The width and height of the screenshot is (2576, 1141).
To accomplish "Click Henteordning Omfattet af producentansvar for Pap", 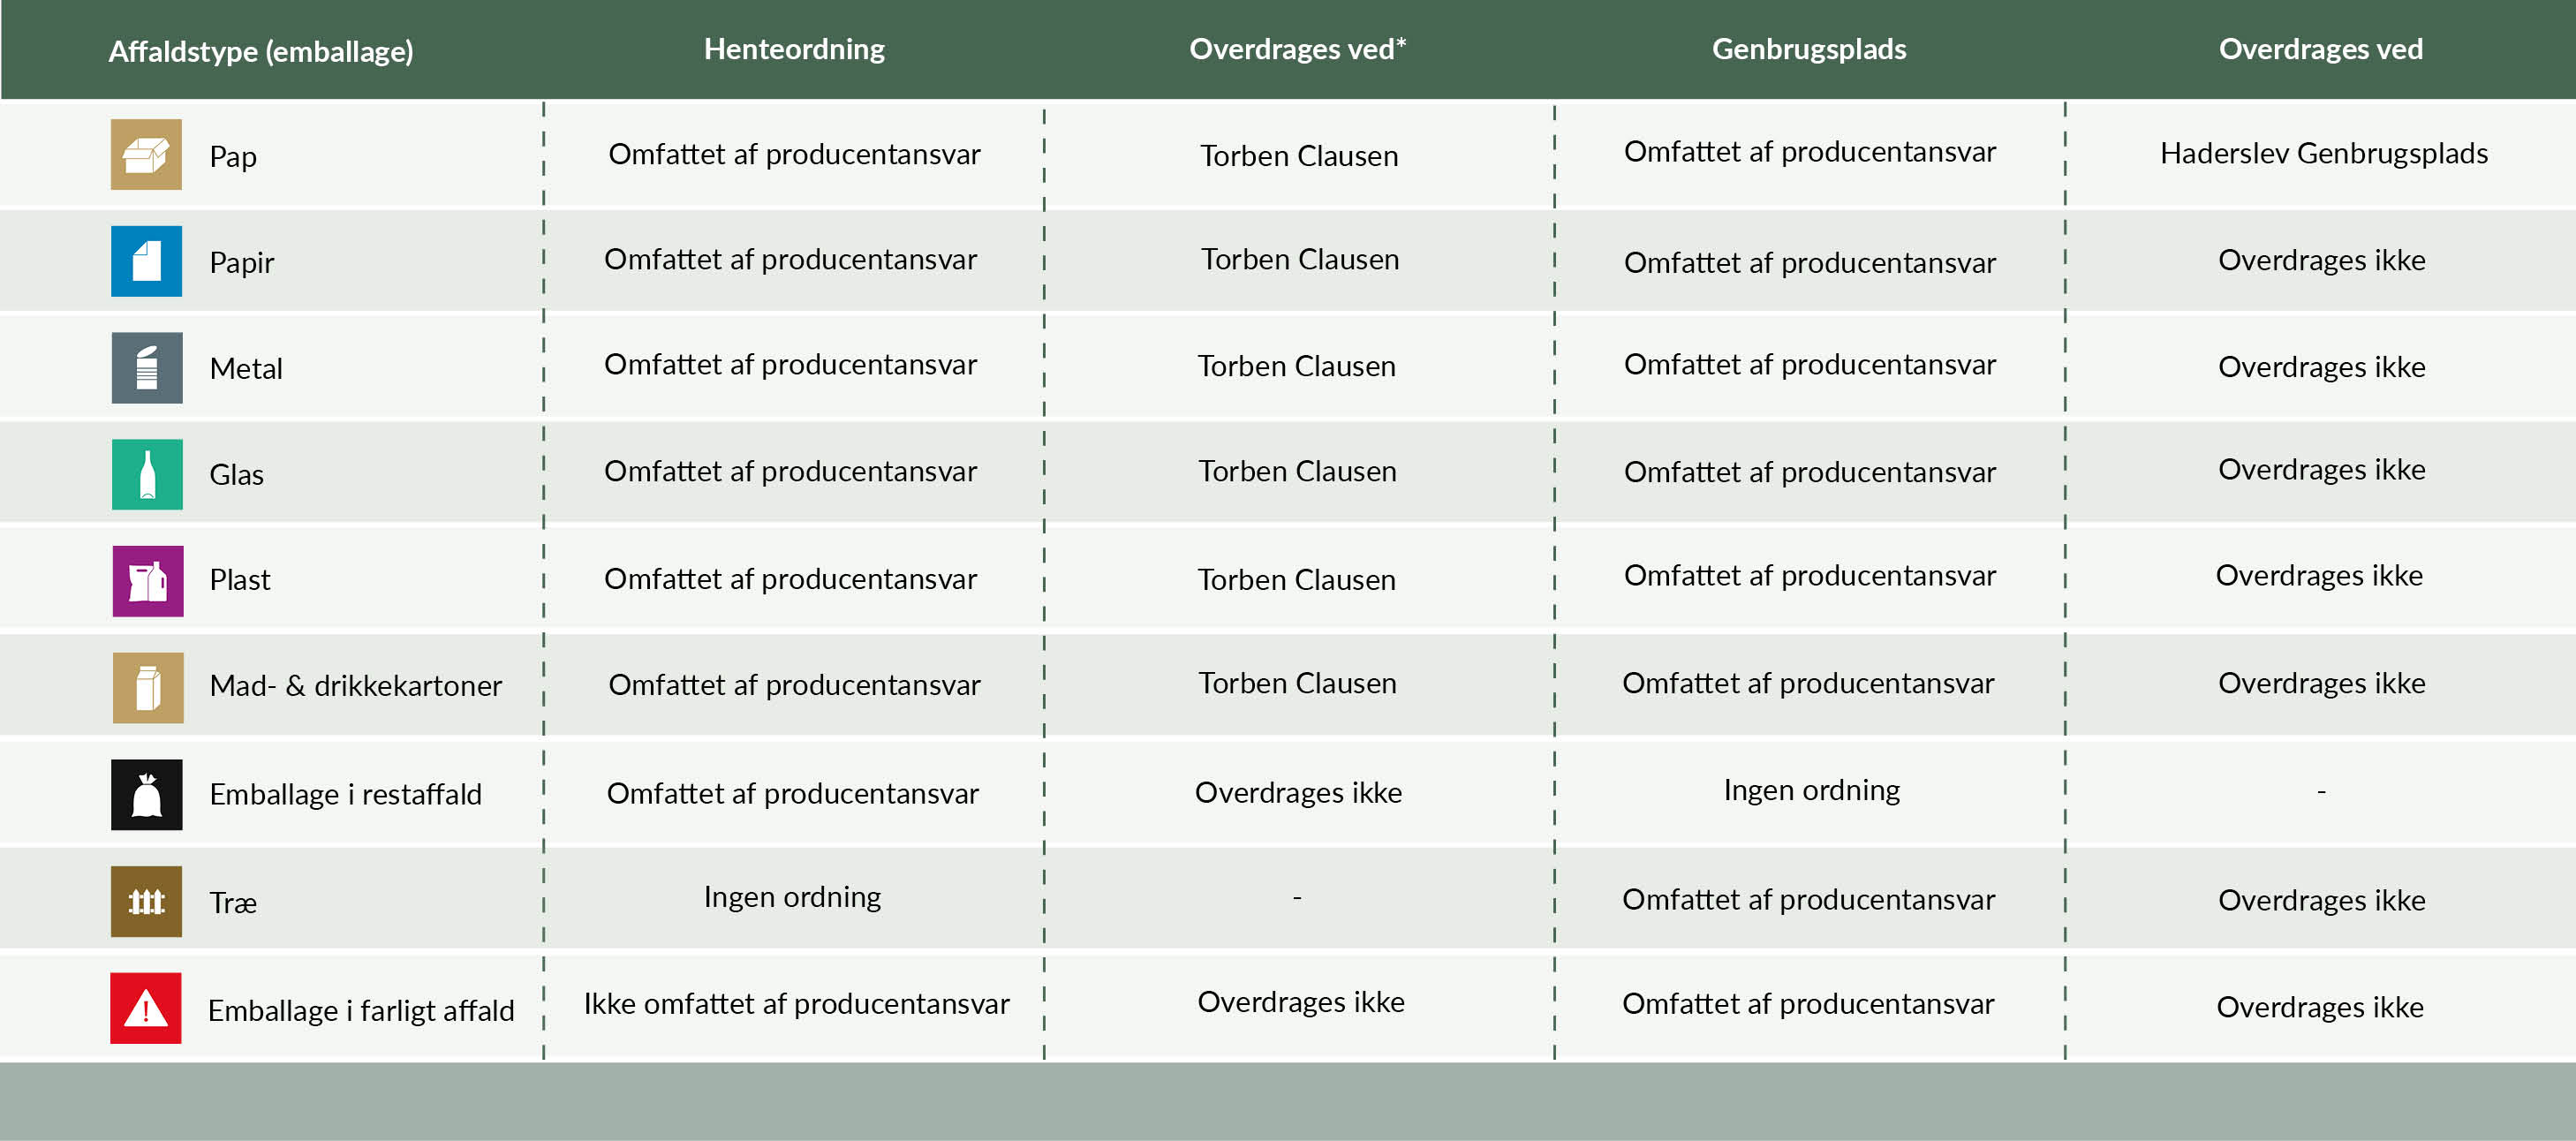I will click(x=794, y=155).
